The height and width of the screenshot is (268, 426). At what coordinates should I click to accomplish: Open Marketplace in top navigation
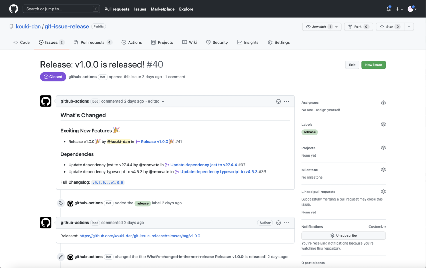pos(163,9)
